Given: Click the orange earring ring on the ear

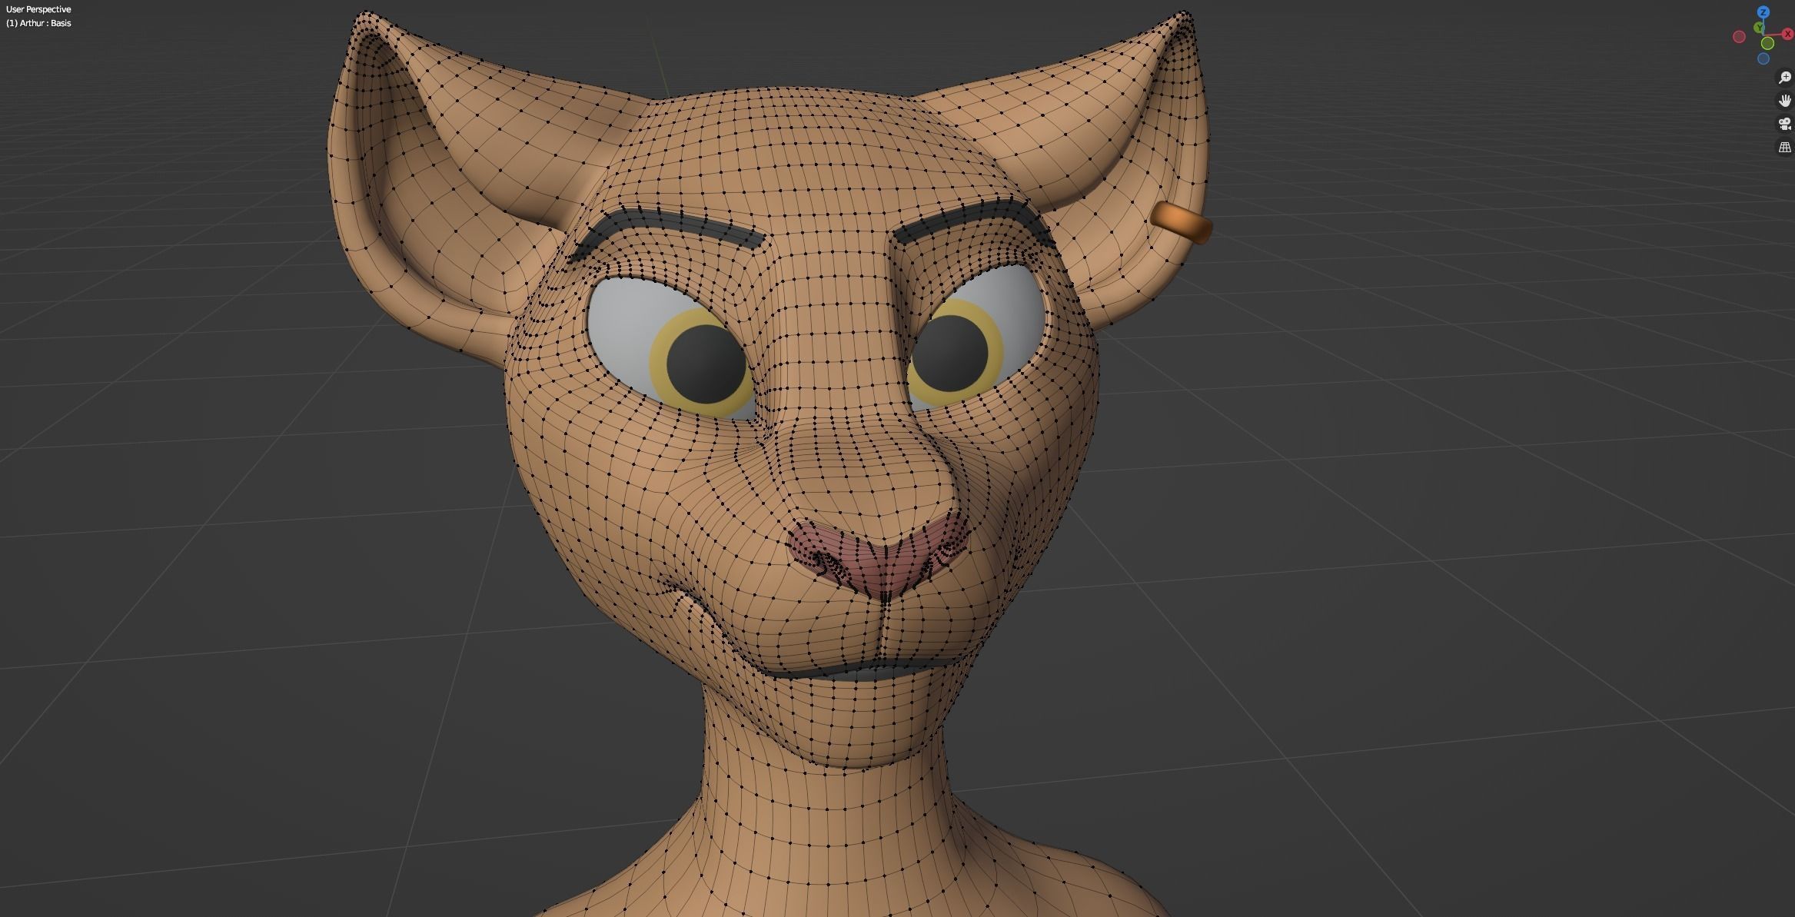Looking at the screenshot, I should 1181,221.
